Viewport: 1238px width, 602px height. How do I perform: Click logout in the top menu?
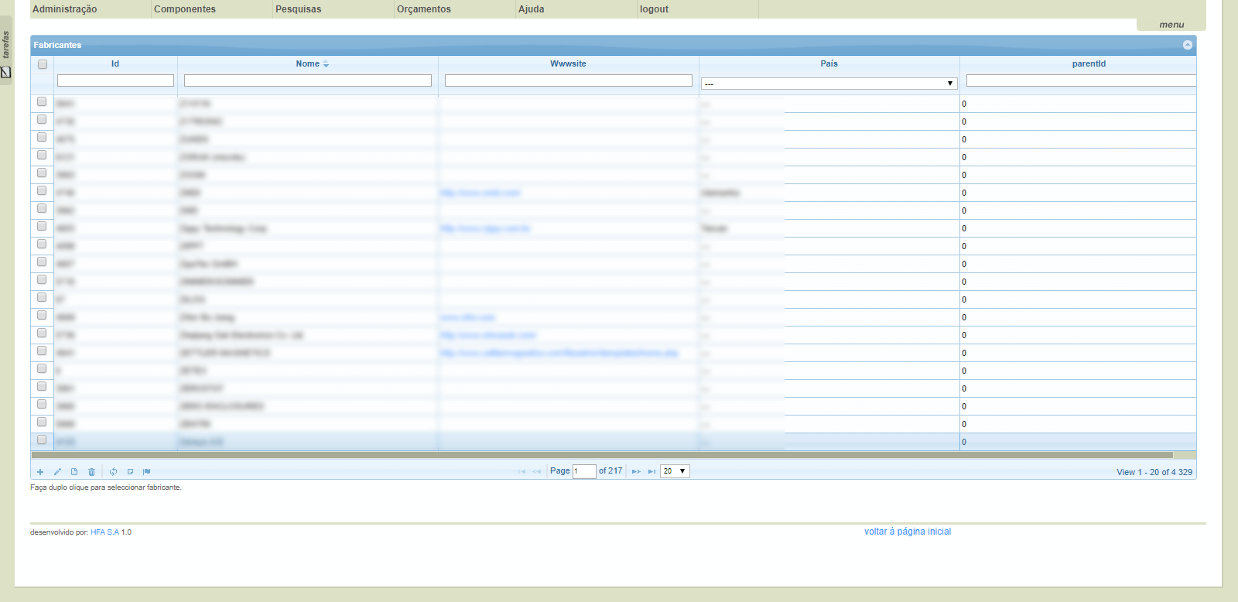click(655, 9)
